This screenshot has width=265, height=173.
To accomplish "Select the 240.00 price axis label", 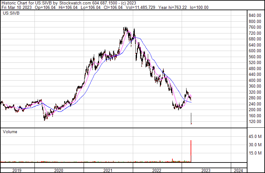I will (x=255, y=104).
